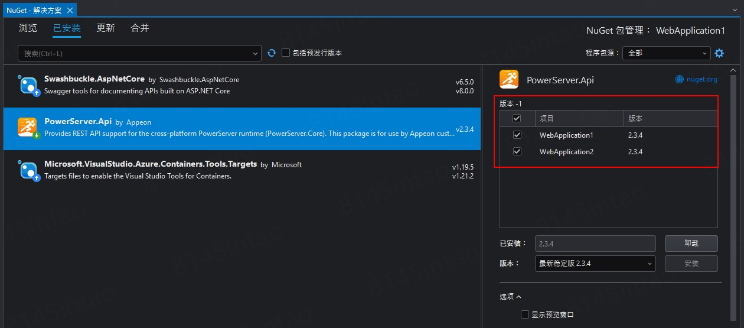Open the search box history dropdown
The image size is (744, 328).
[256, 53]
